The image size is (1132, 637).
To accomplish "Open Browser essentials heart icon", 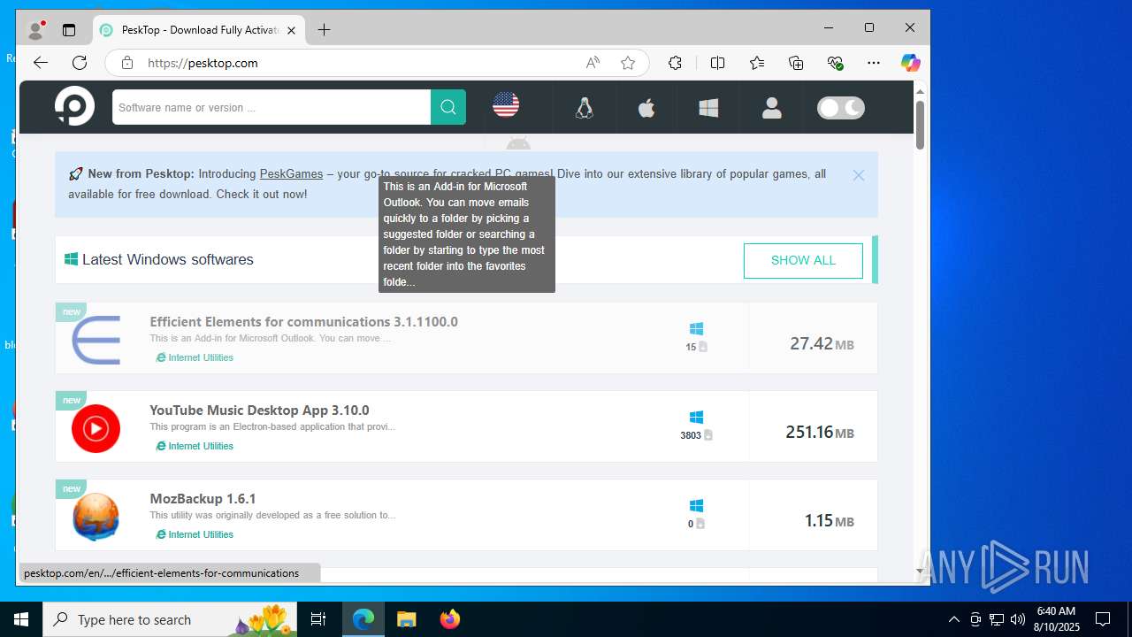I will 835,63.
